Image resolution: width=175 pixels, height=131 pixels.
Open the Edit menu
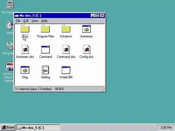[x=26, y=21]
